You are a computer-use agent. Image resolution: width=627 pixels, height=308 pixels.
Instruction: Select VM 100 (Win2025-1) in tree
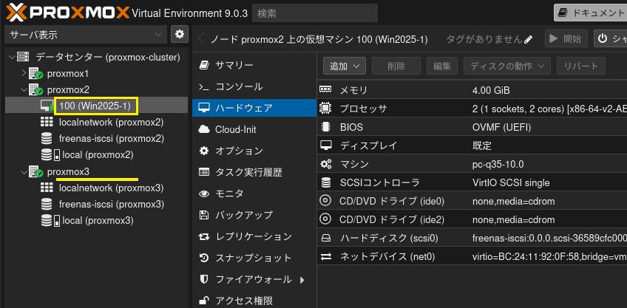coord(95,106)
